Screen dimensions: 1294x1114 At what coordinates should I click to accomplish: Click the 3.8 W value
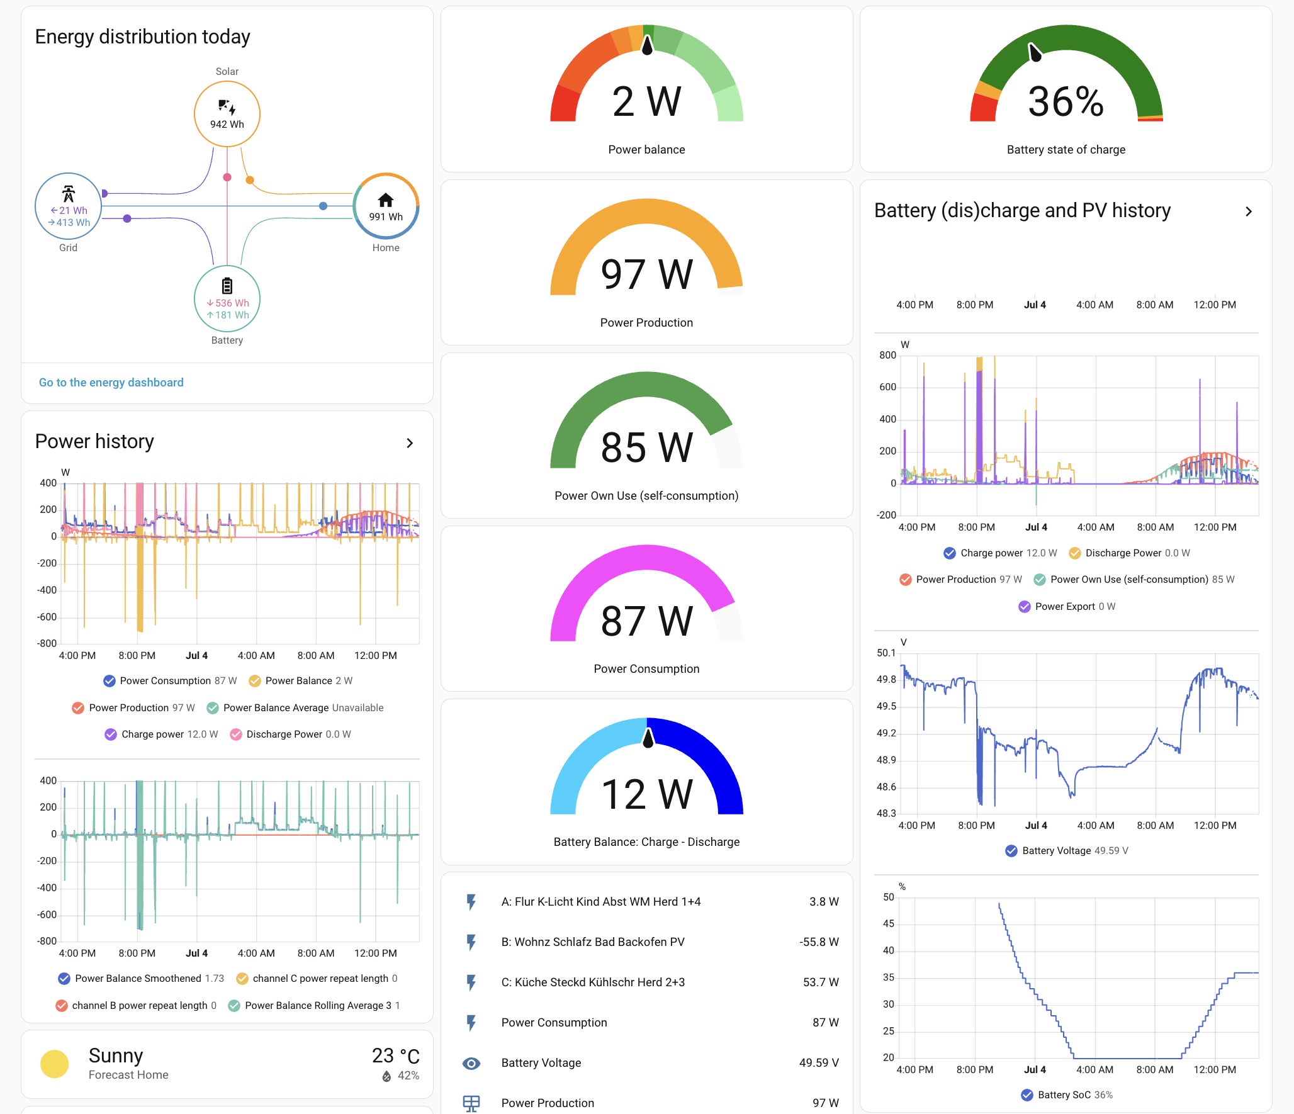(x=824, y=902)
